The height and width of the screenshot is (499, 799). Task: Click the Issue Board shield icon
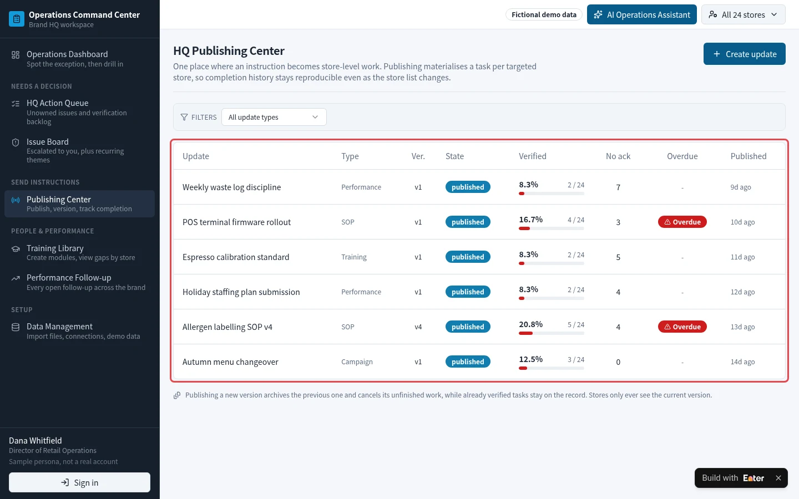click(16, 142)
